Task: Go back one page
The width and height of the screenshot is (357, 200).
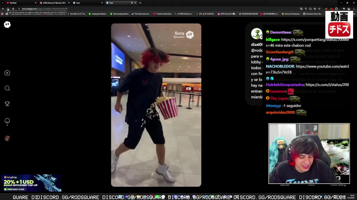Action: point(3,9)
